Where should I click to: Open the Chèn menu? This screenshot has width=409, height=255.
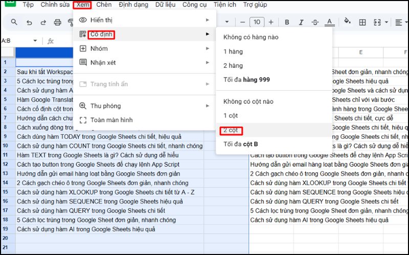tap(104, 5)
